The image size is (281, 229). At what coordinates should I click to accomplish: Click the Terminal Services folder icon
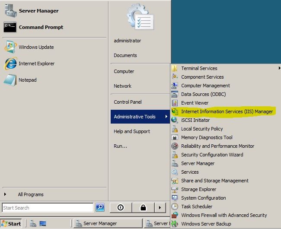pos(175,68)
